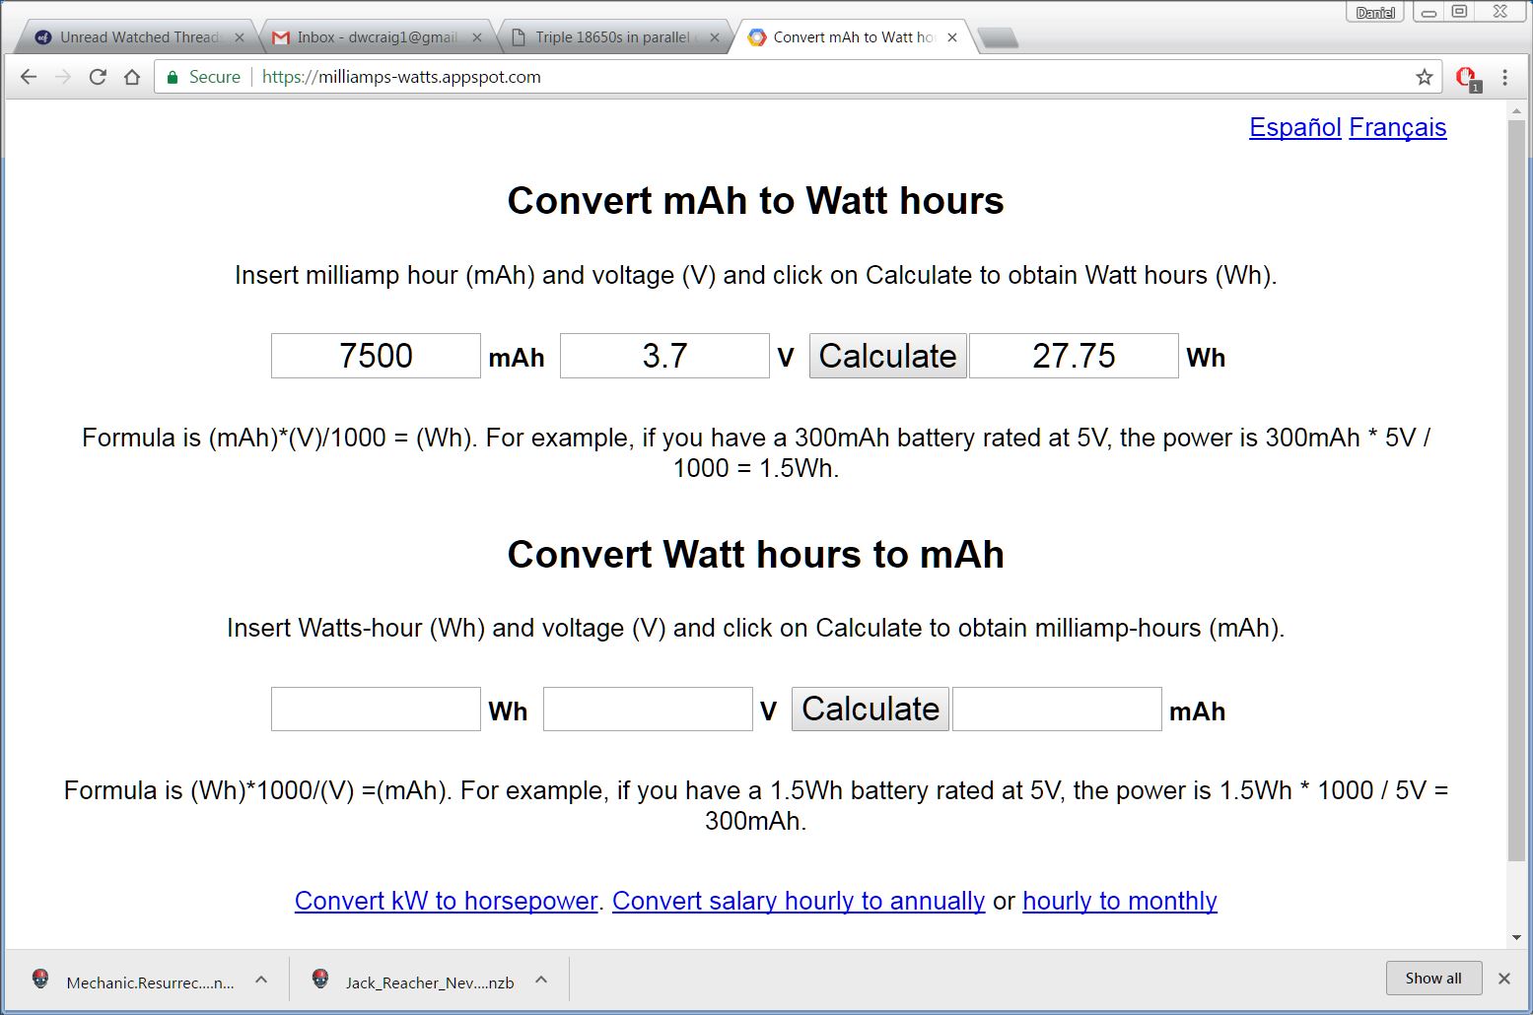Viewport: 1533px width, 1015px height.
Task: Switch language to Español
Action: (x=1294, y=127)
